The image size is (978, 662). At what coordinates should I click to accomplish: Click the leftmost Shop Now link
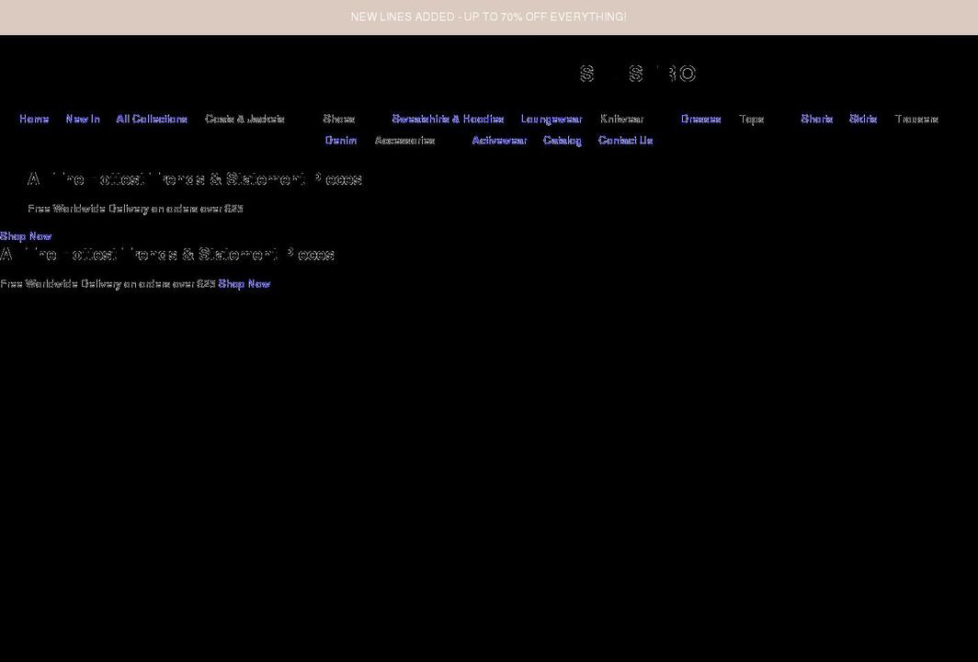(x=25, y=235)
